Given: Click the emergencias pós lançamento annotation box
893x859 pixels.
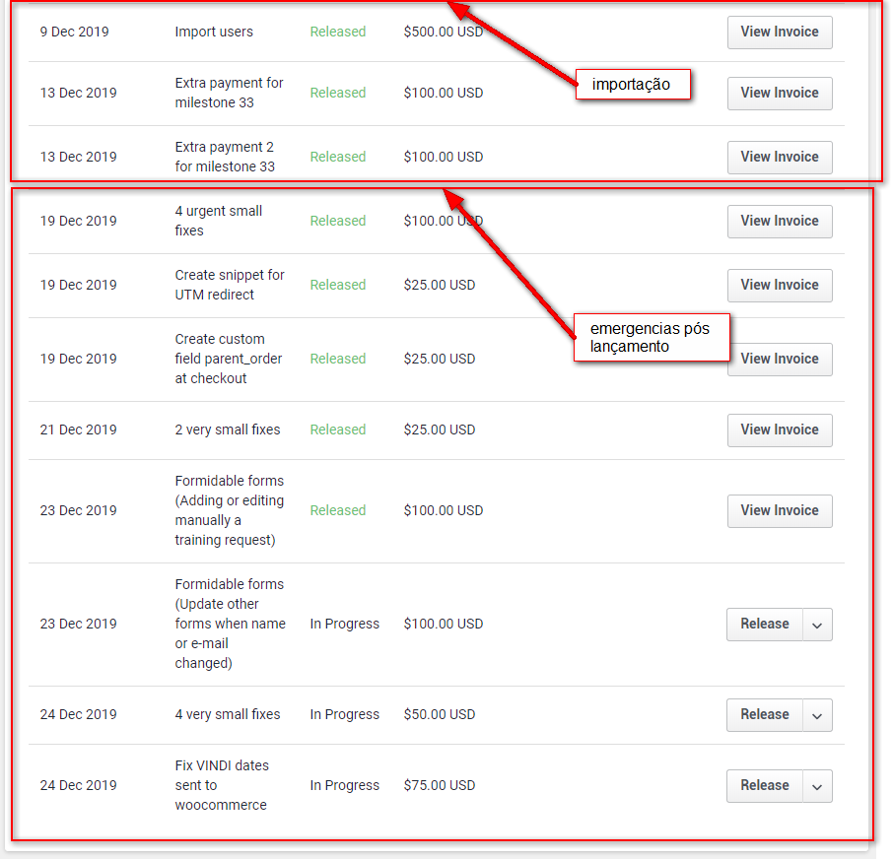Looking at the screenshot, I should 650,337.
